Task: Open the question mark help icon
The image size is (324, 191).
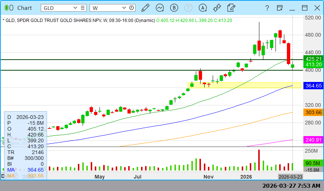Action: [267, 8]
